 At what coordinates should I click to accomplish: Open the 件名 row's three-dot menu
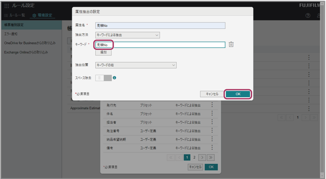click(x=212, y=113)
